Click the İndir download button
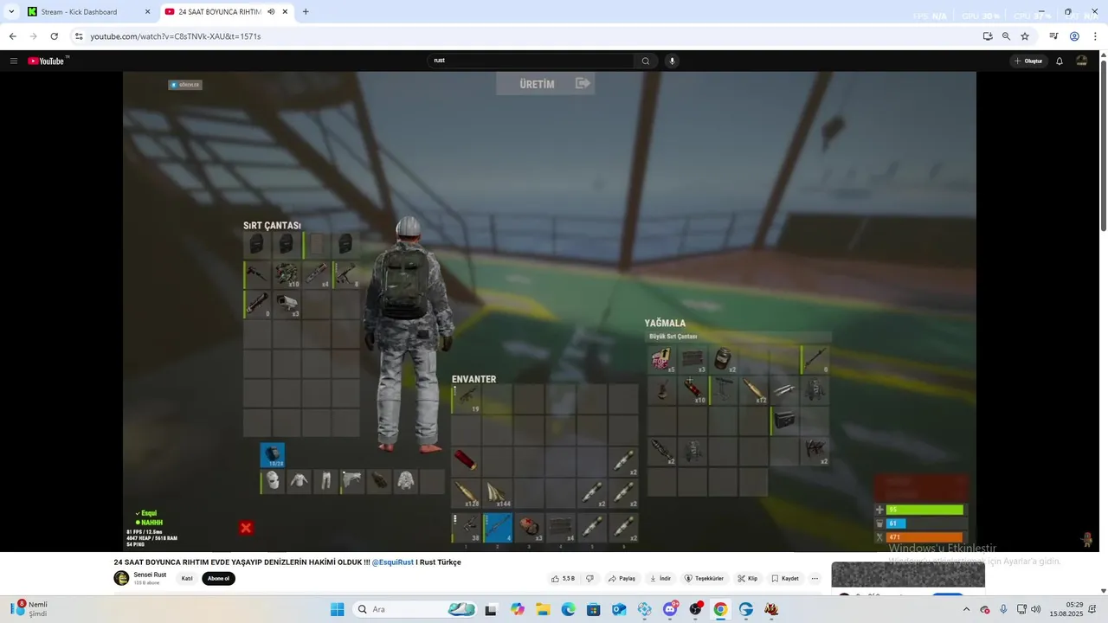1108x623 pixels. [660, 578]
